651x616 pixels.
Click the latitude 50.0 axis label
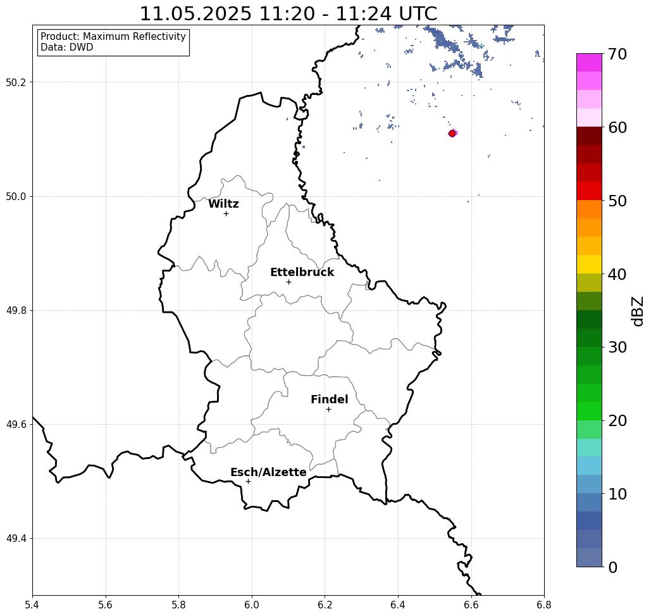[x=16, y=196]
